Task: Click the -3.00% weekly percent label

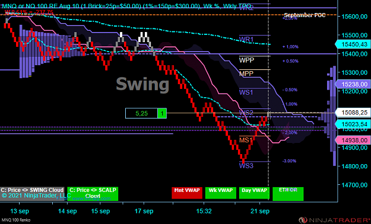Action: [x=289, y=161]
